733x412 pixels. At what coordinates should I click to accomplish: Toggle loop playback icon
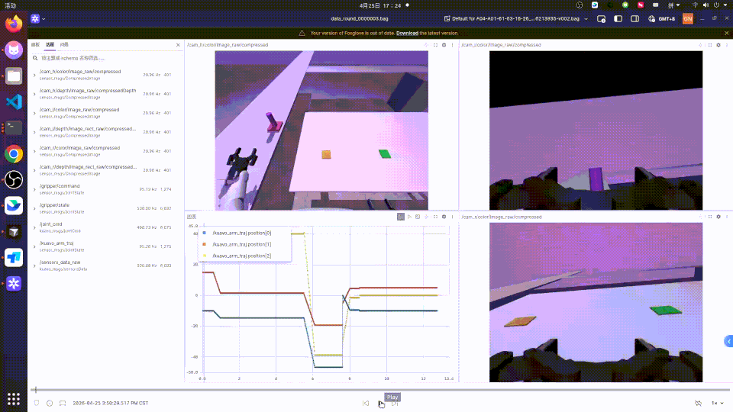(698, 403)
